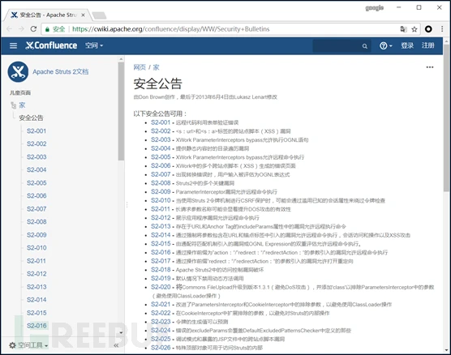Click the sidebar scrollbar thumb
Screen dimensions: 451x355
(121, 111)
